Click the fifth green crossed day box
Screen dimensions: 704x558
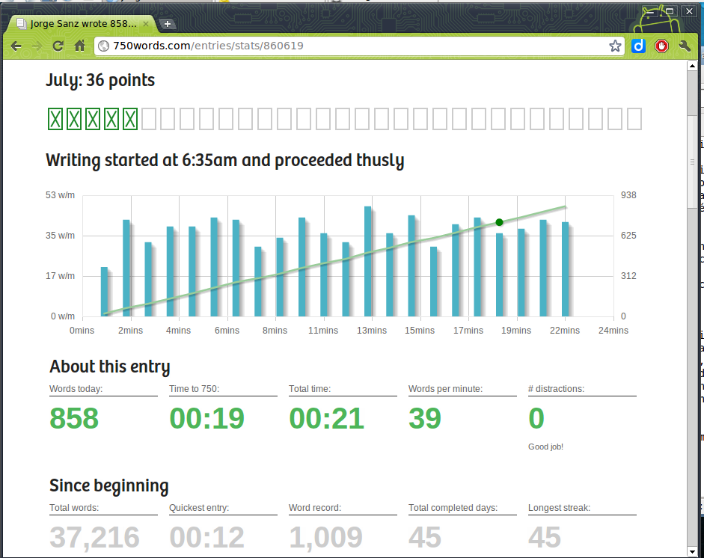click(130, 119)
